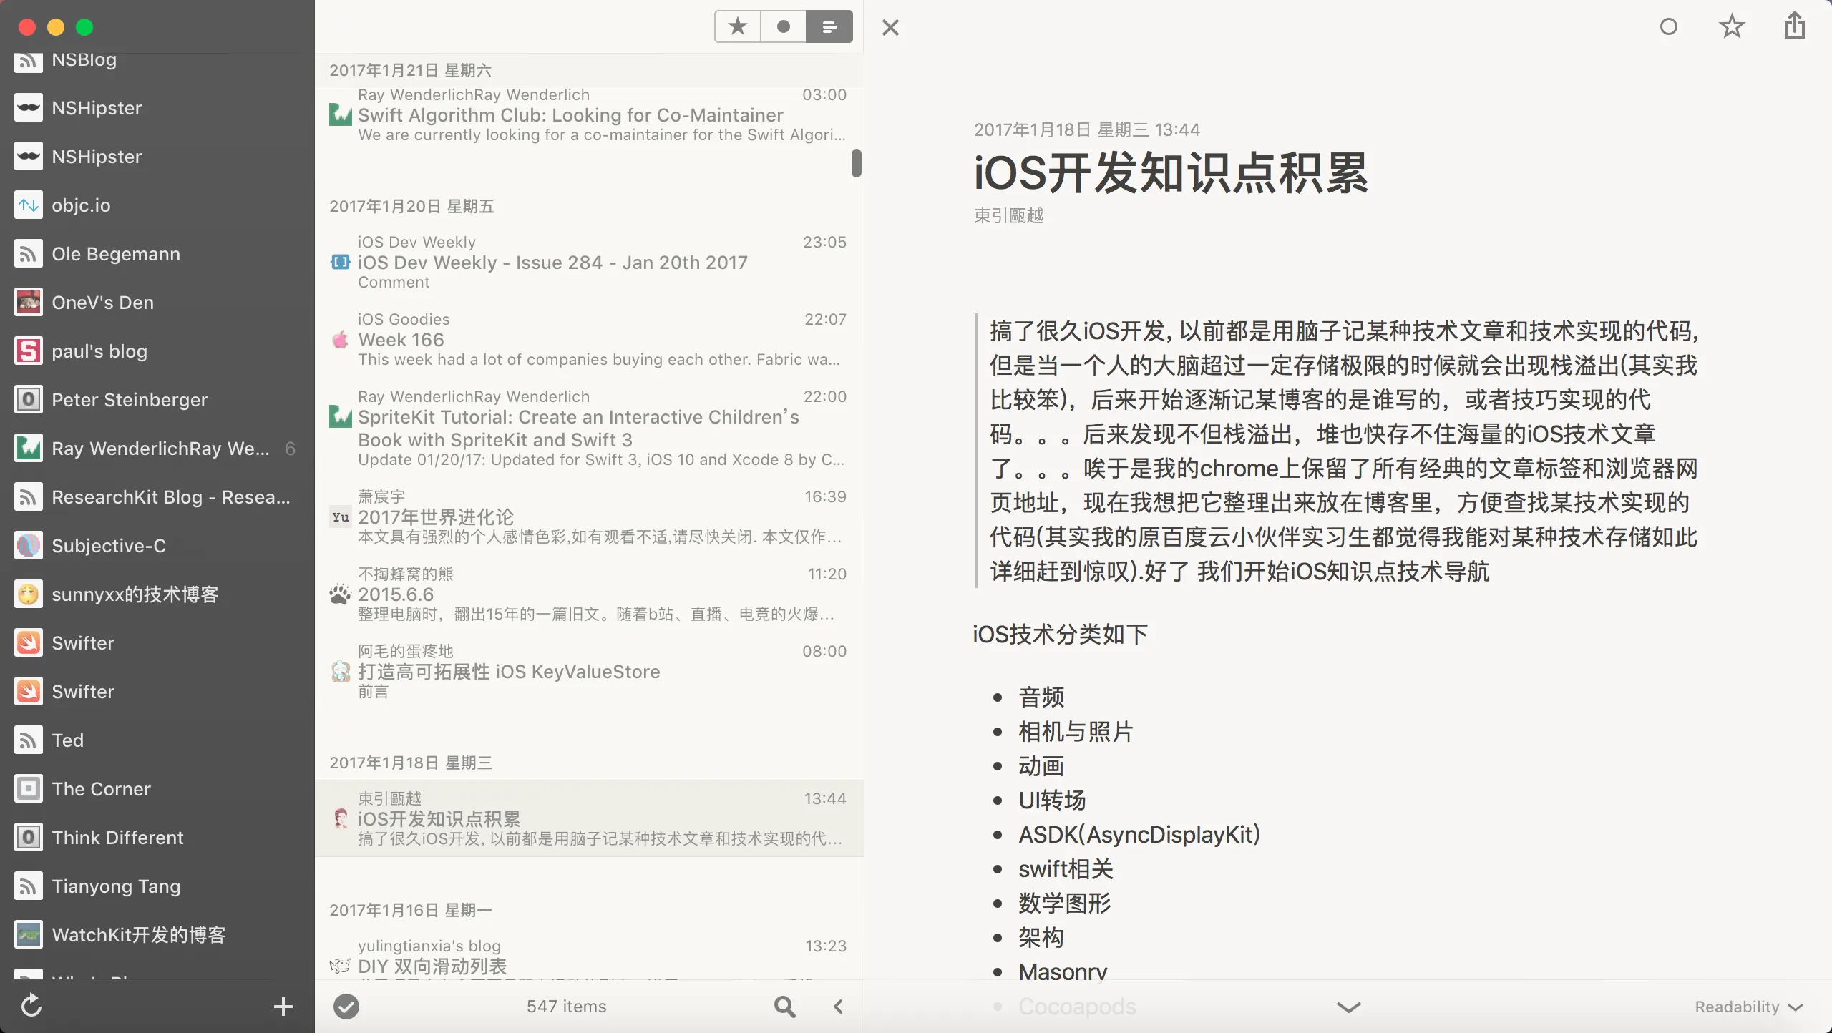Star the current article
1832x1033 pixels.
point(1731,27)
